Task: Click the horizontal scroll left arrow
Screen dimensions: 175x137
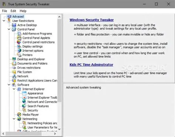Action: tap(3, 134)
